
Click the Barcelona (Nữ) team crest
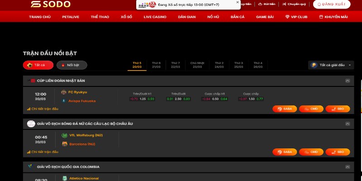64,144
